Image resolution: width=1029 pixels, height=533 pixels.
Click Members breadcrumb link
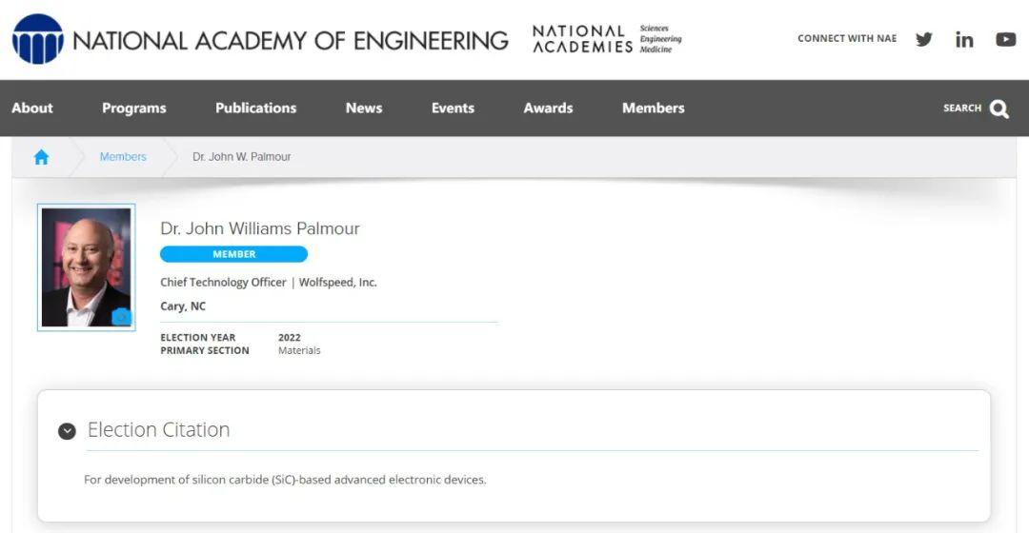click(x=123, y=157)
